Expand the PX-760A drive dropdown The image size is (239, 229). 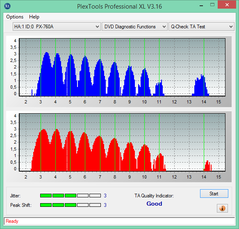click(57, 27)
